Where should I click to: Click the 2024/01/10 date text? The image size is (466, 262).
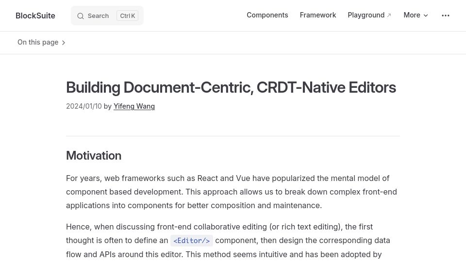(84, 106)
